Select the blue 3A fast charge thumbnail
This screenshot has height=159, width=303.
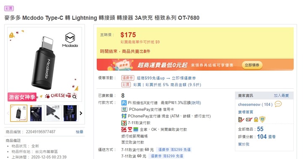tap(70, 113)
